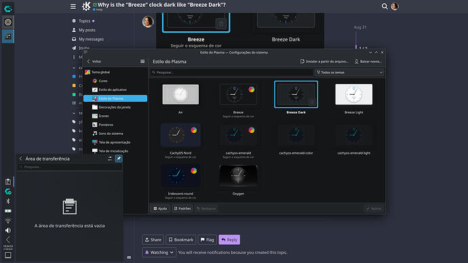Select the cachyos-emerald style thumbnail

(238, 135)
